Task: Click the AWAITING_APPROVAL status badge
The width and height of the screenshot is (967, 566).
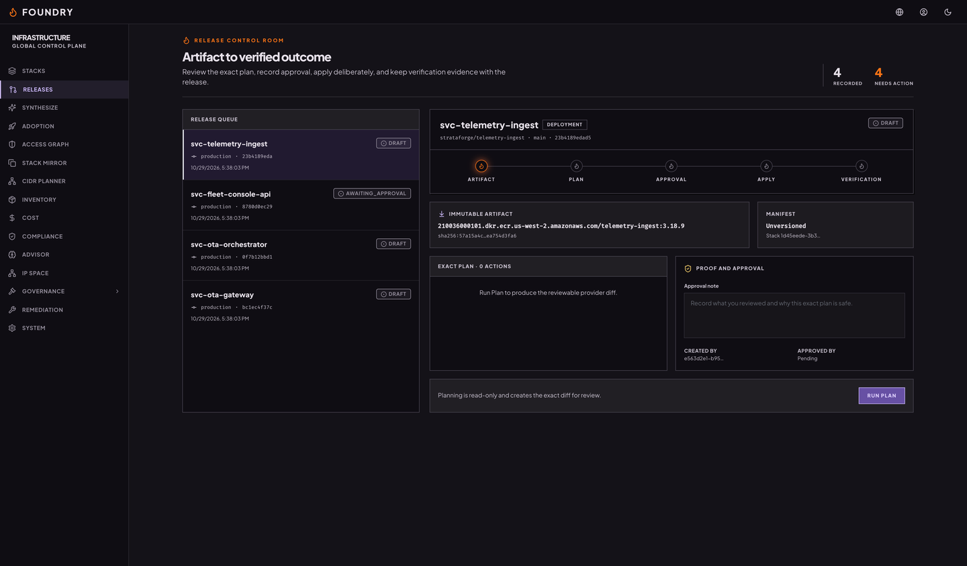Action: (372, 193)
